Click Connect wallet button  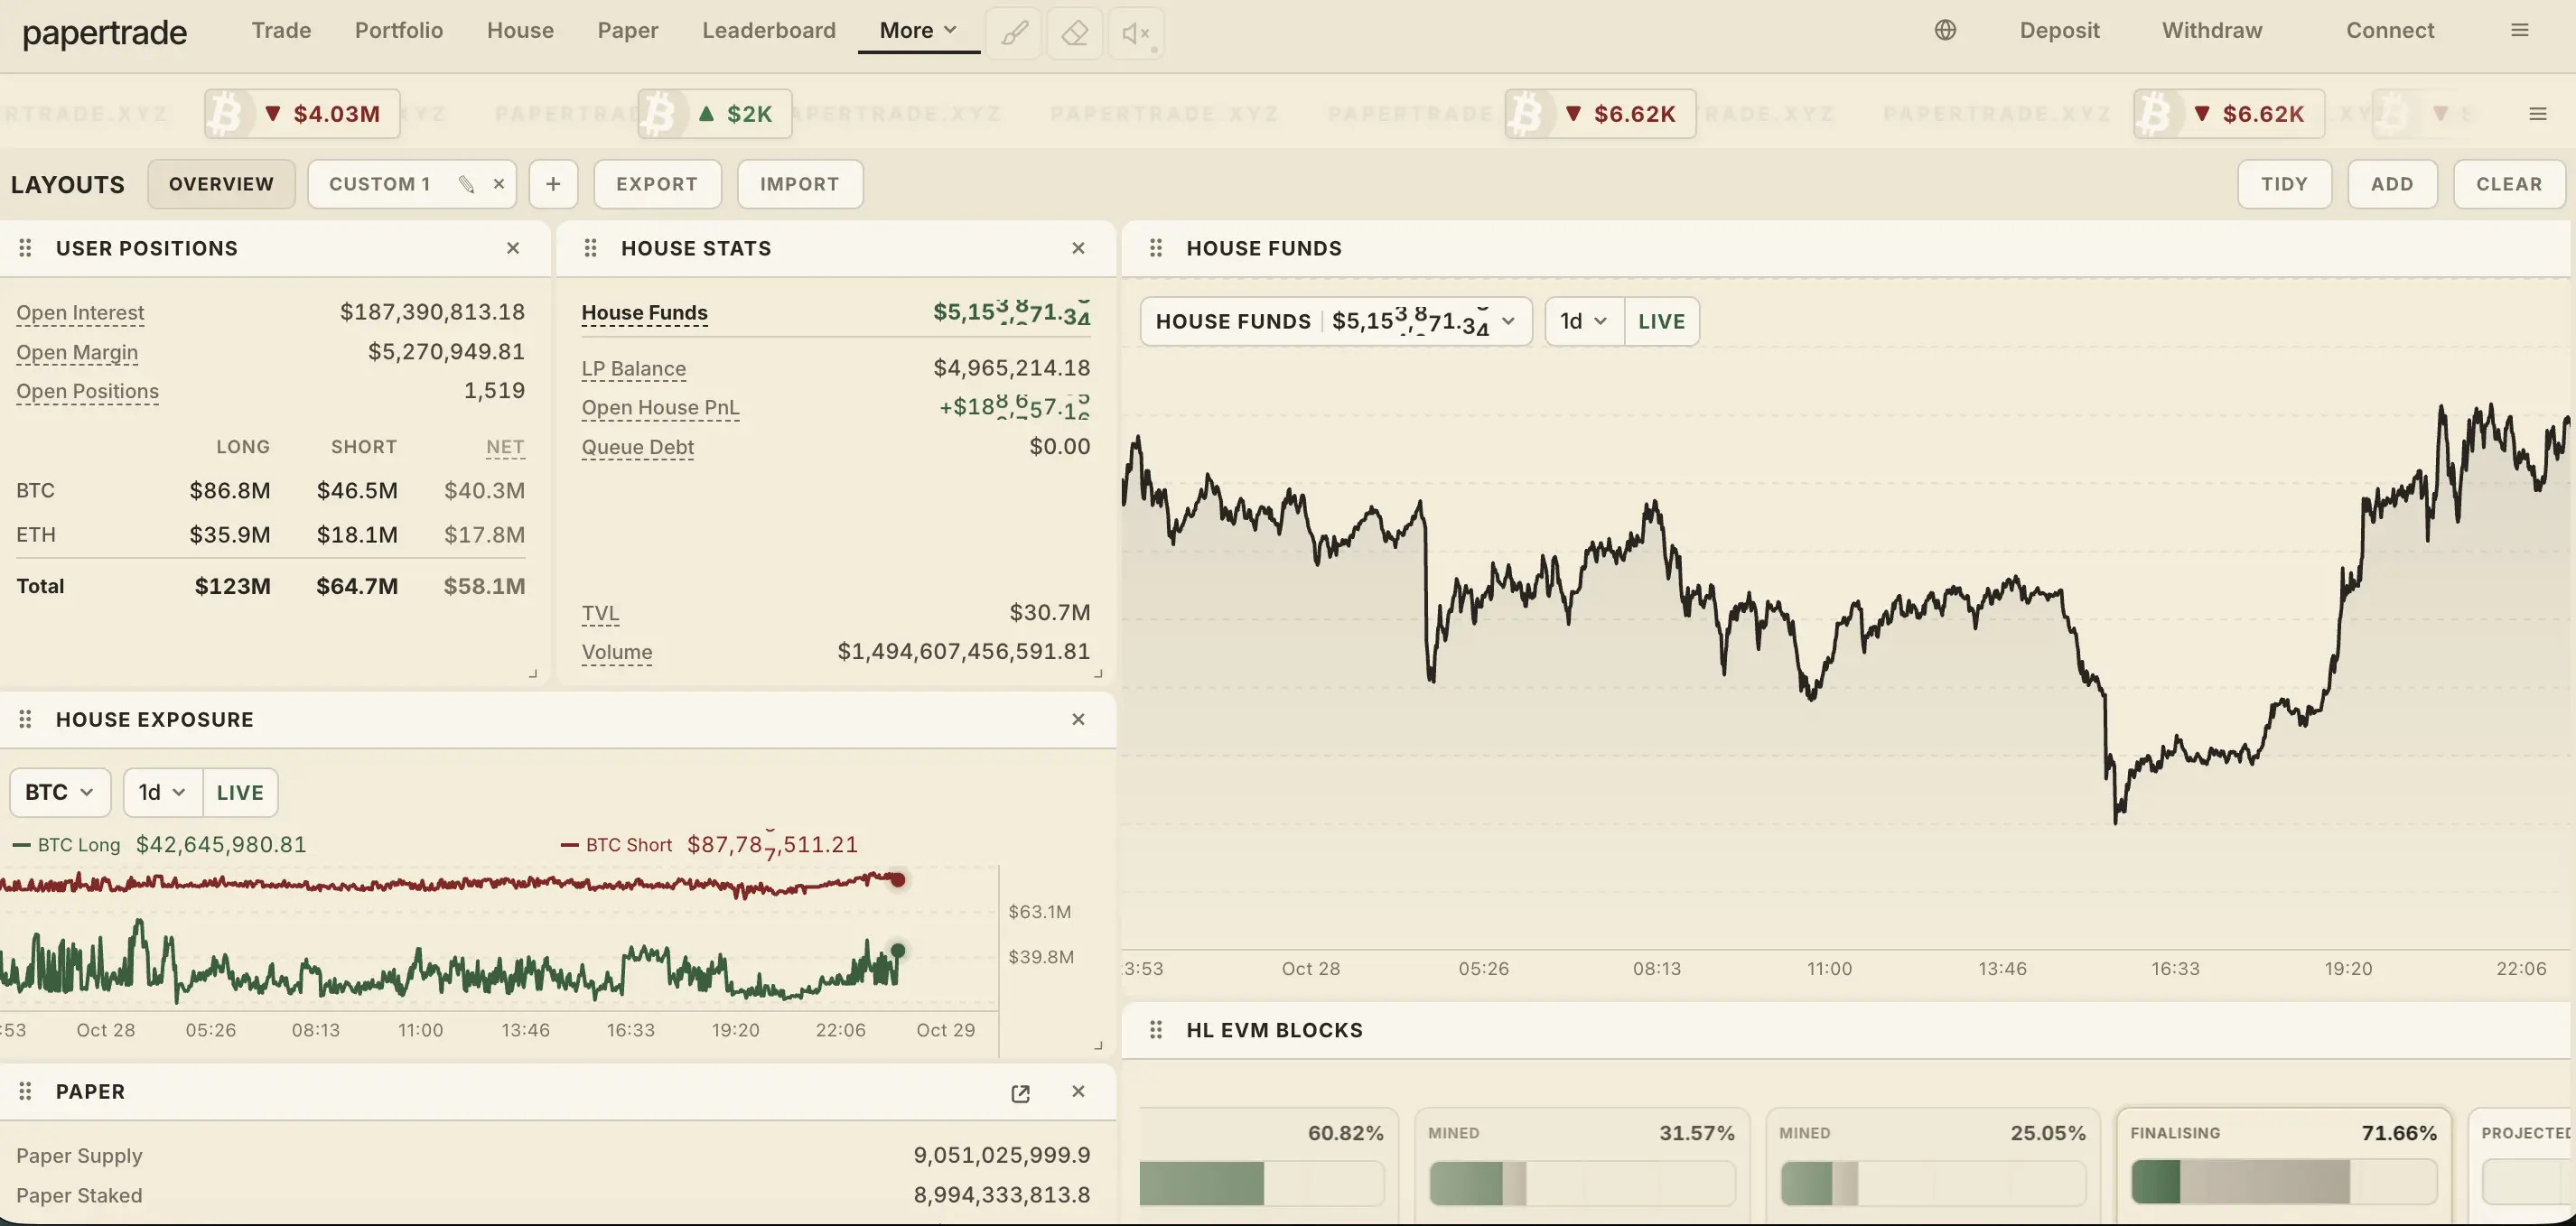click(2390, 30)
